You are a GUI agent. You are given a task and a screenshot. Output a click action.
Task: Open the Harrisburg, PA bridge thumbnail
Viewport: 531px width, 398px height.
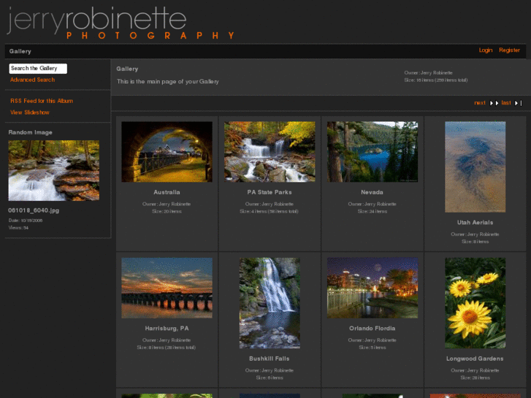(167, 288)
